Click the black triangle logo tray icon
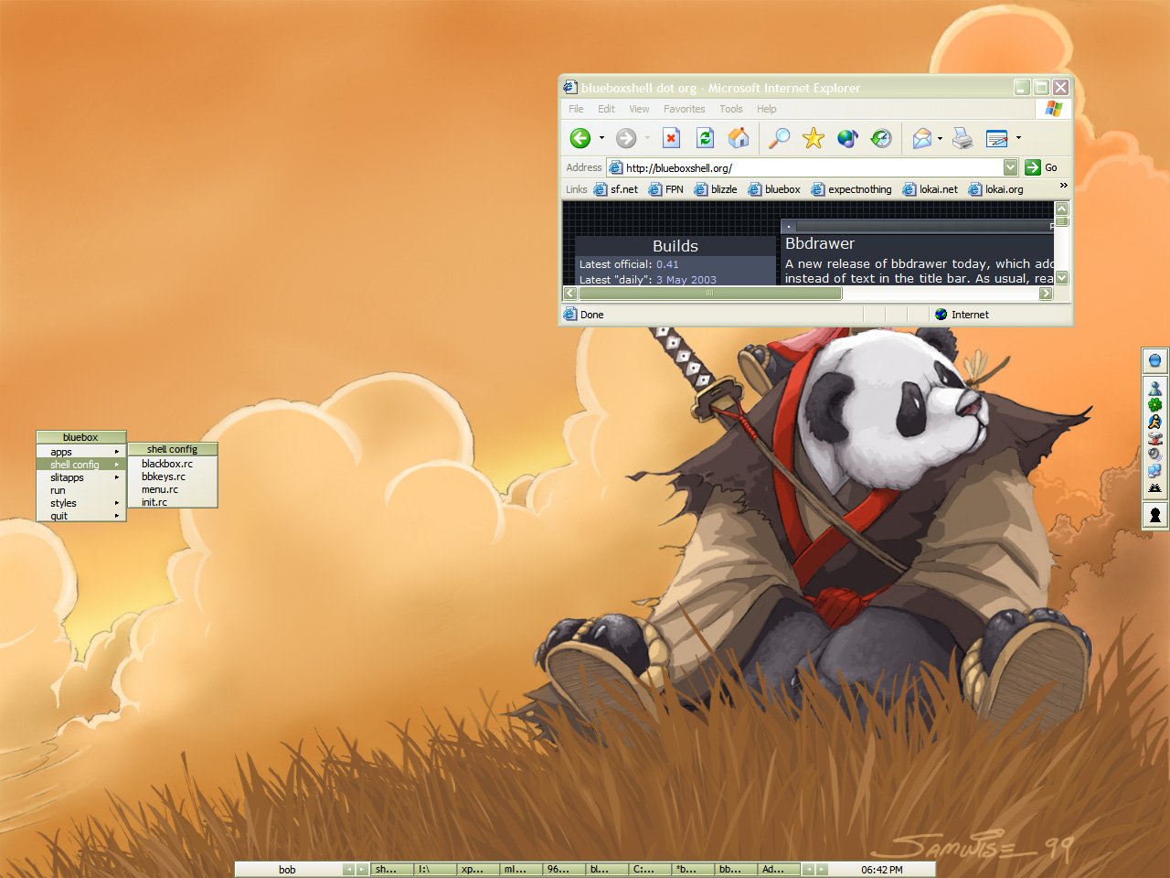Screen dimensions: 1170x878 (1154, 487)
